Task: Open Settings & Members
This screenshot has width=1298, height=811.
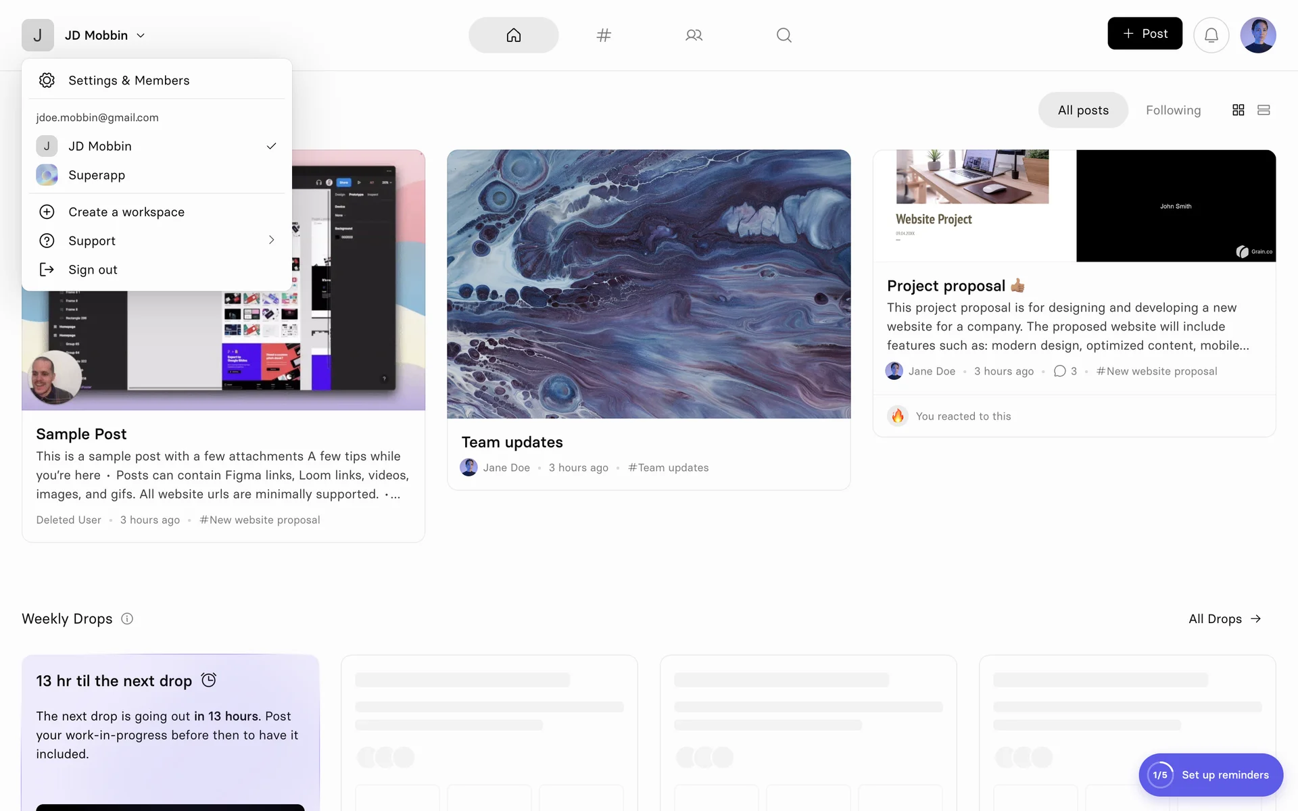Action: 128,80
